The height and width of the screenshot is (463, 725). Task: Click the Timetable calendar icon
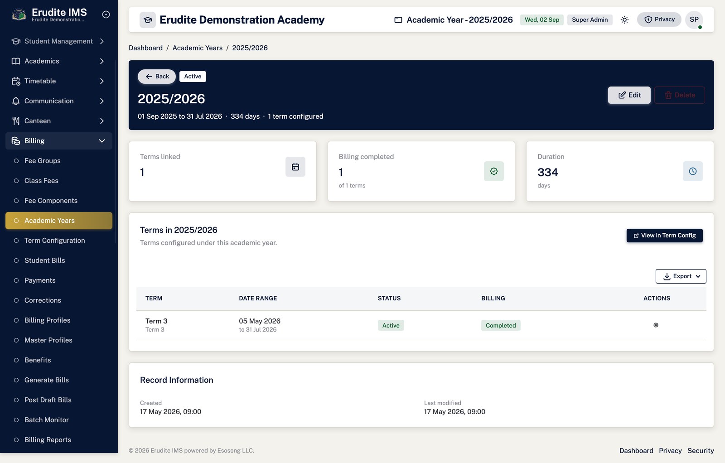(16, 81)
